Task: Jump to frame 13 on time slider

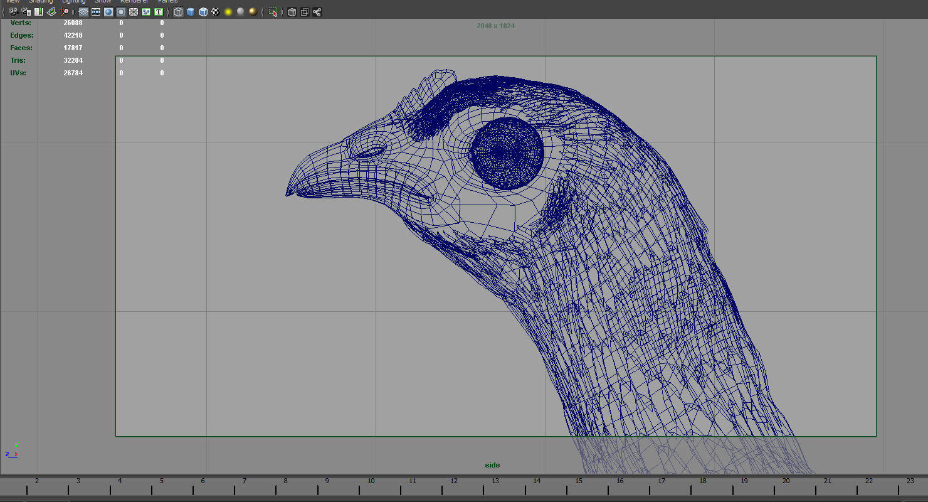Action: click(495, 481)
